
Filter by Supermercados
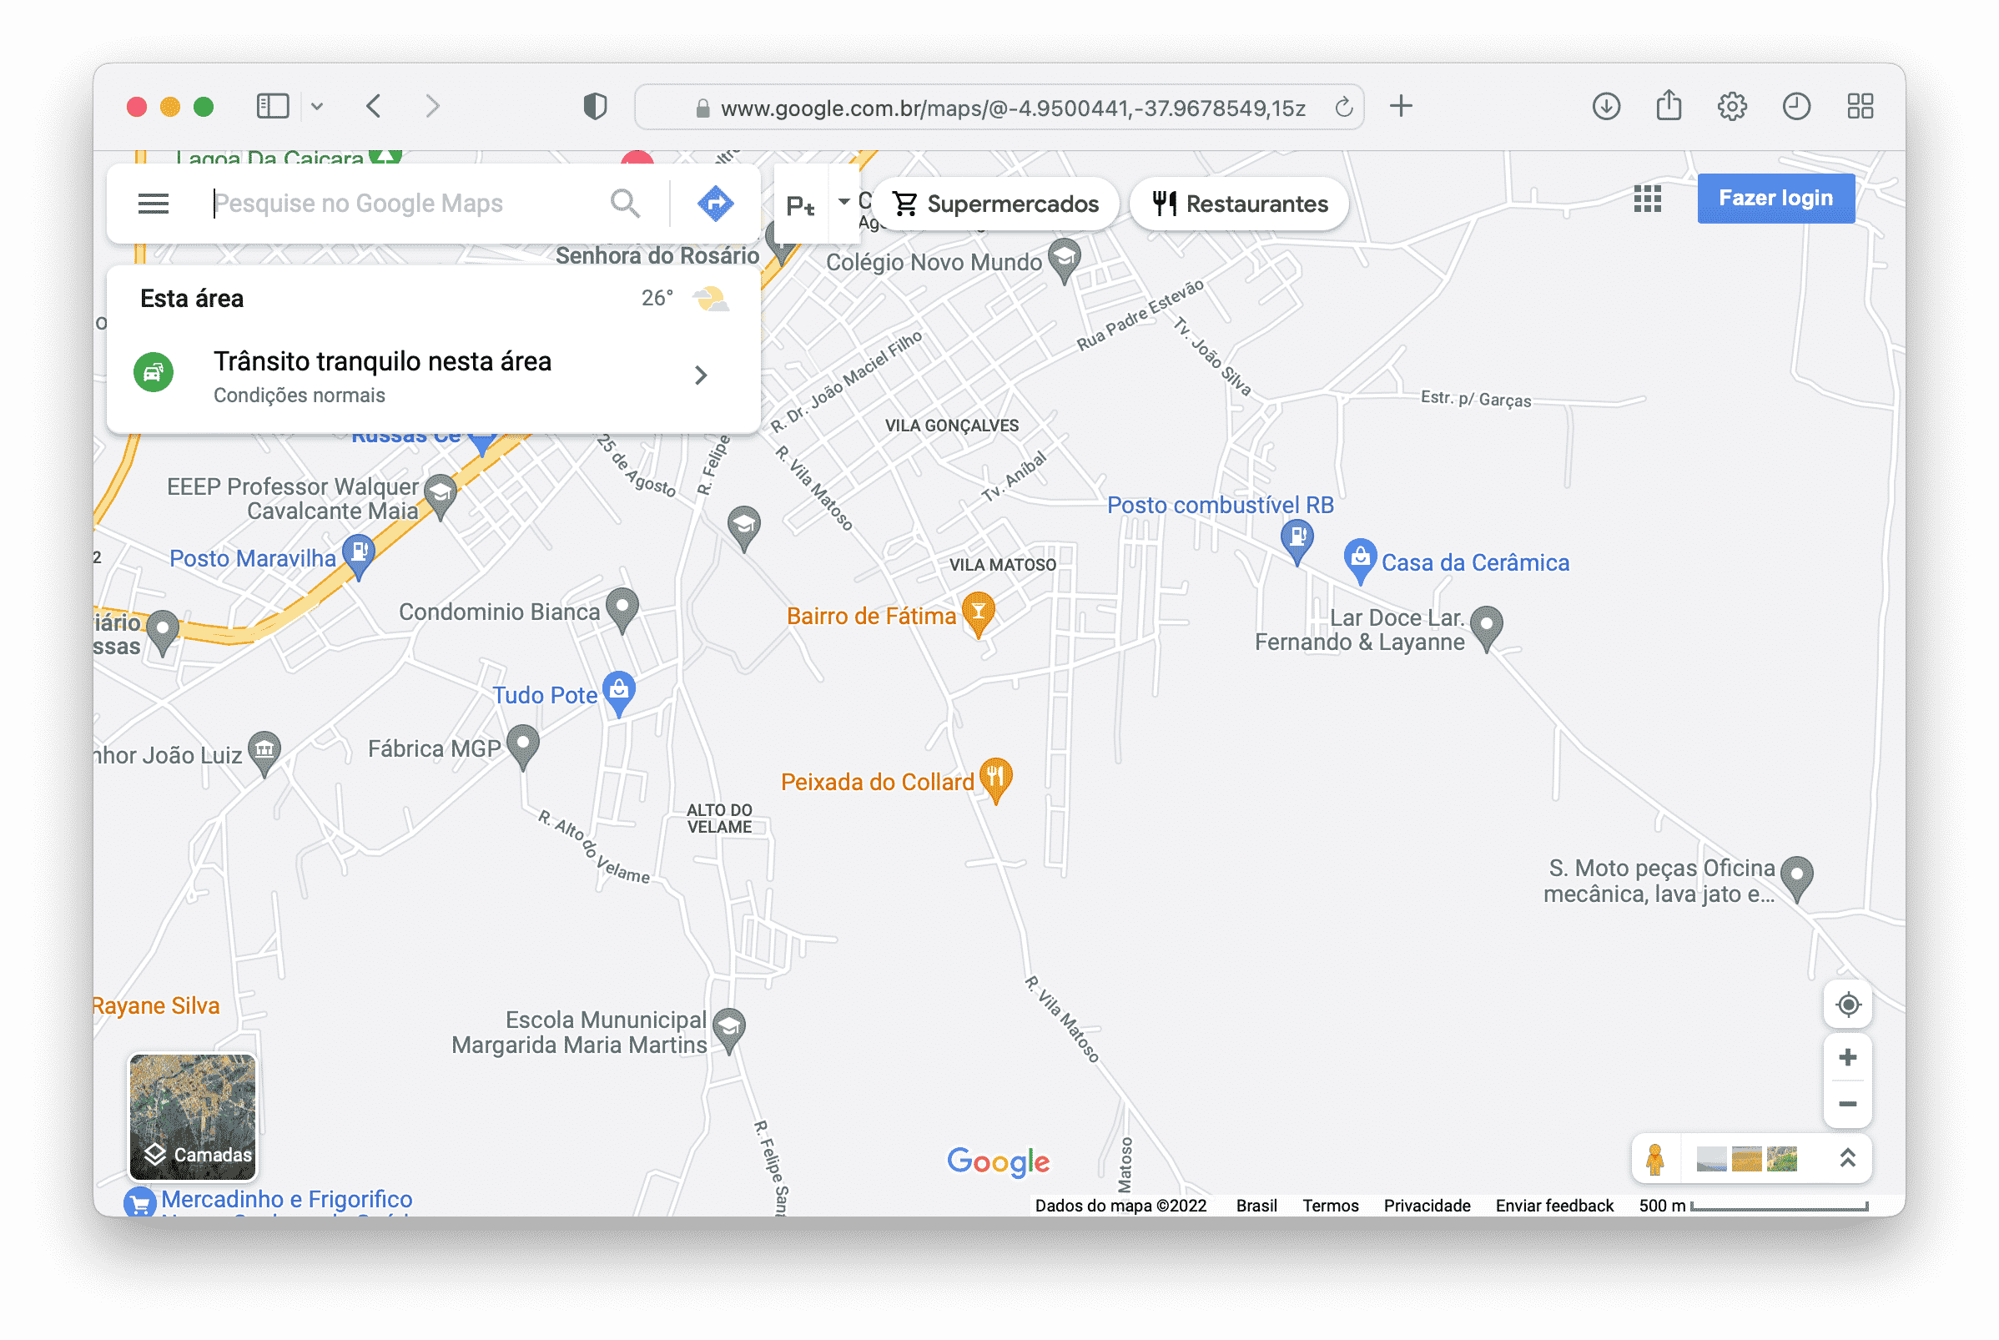point(995,204)
